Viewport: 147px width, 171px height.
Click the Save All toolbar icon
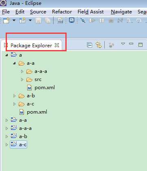point(48,21)
